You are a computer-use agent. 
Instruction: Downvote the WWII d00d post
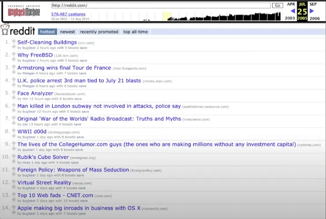(x=14, y=136)
